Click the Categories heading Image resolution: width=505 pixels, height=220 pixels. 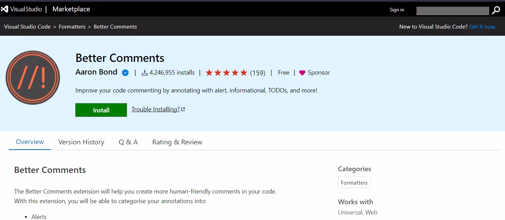[x=355, y=169]
